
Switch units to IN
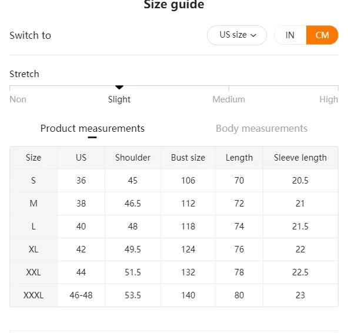pyautogui.click(x=290, y=35)
